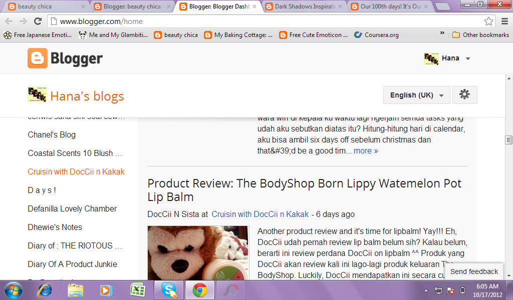Switch to 'Dark Shadows Inspirati' tab
The width and height of the screenshot is (513, 300).
(x=303, y=6)
